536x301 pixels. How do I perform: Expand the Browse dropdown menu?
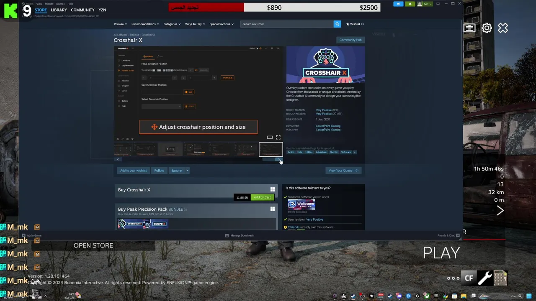(121, 24)
